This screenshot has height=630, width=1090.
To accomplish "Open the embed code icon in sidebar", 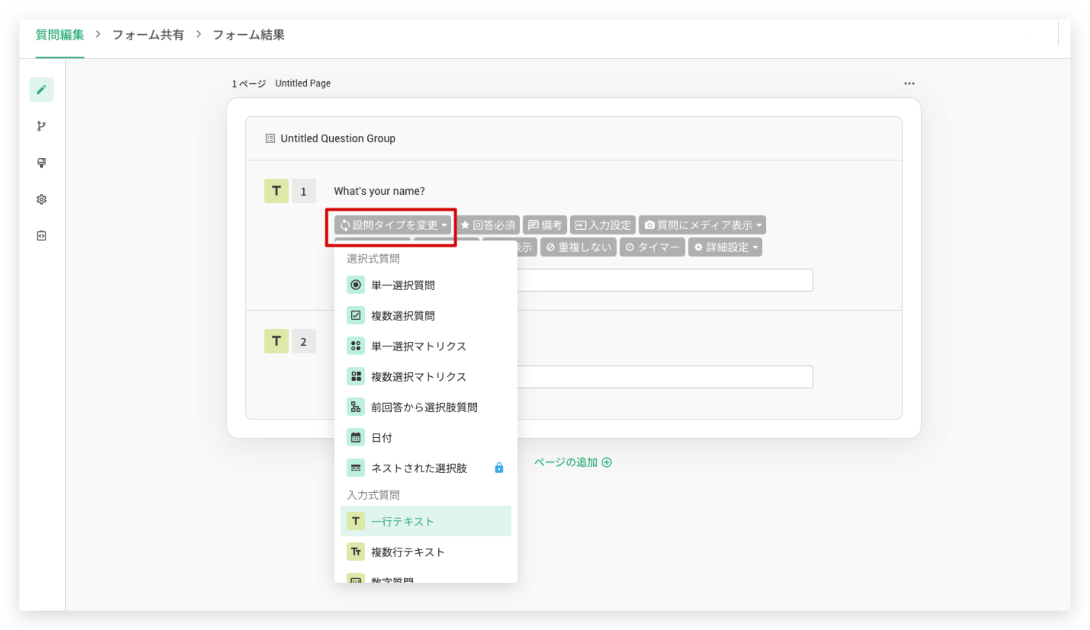I will pos(41,236).
